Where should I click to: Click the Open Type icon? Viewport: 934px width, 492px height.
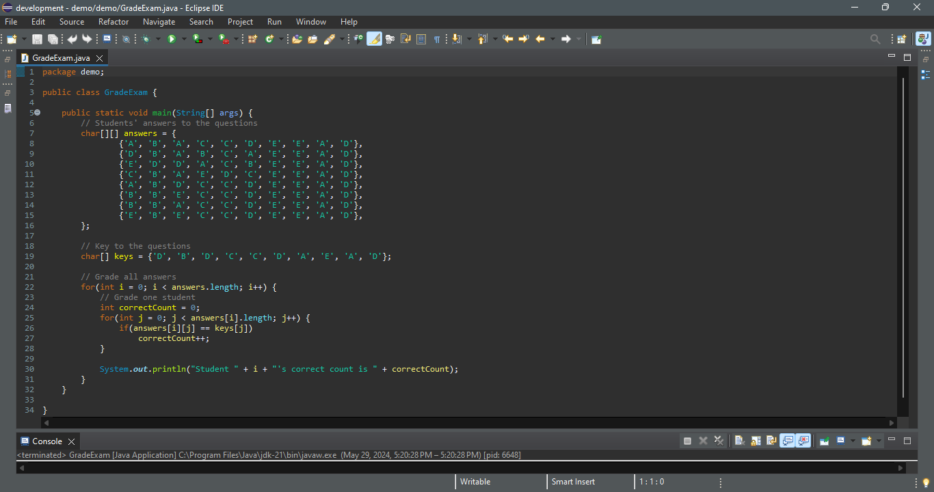297,39
